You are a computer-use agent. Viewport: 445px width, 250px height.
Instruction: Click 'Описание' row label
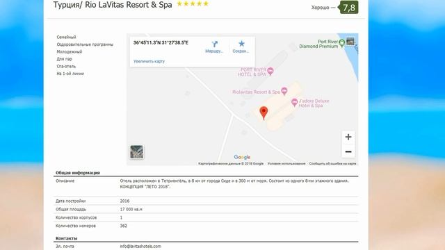tap(65, 181)
